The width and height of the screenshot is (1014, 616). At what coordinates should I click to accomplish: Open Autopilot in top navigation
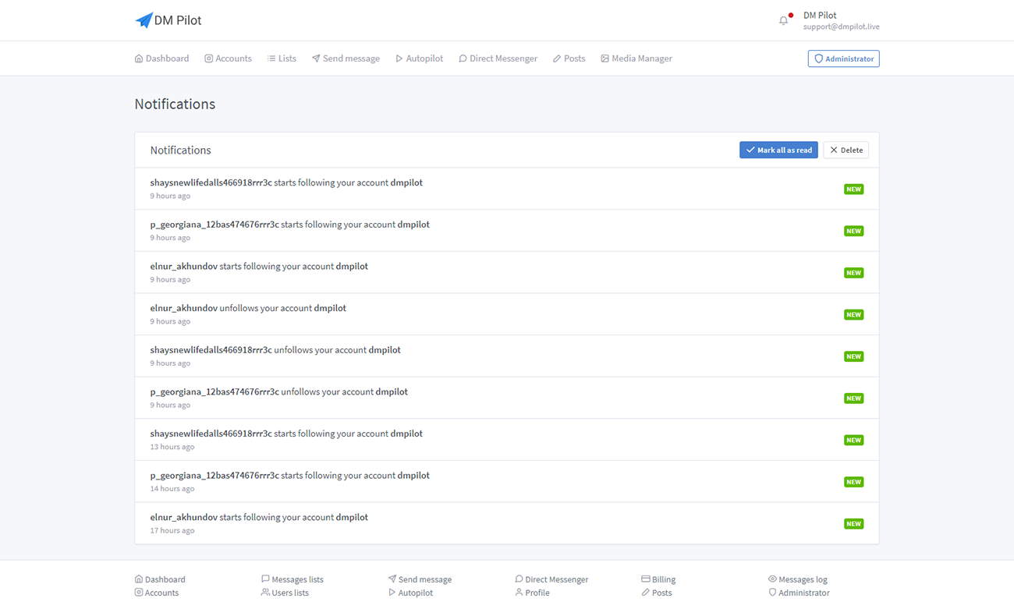tap(419, 58)
